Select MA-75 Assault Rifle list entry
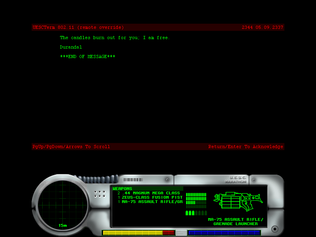316x237 pixels. click(152, 202)
